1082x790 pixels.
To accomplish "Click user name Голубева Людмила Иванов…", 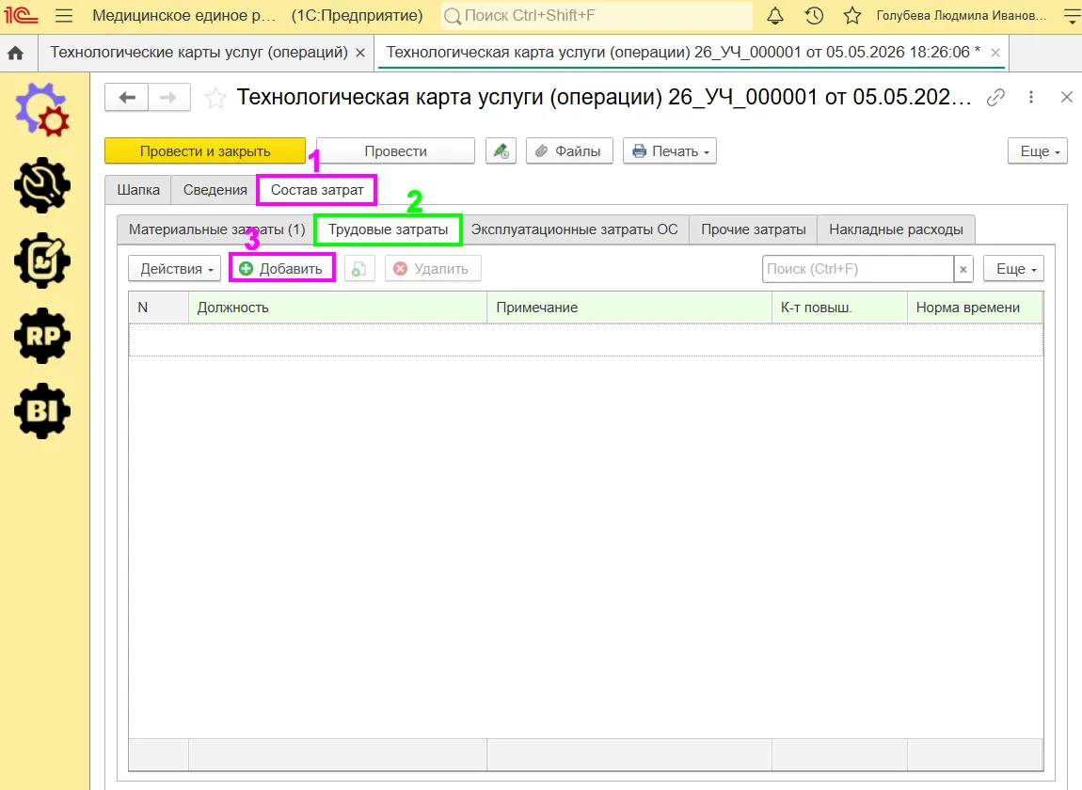I will (x=962, y=16).
